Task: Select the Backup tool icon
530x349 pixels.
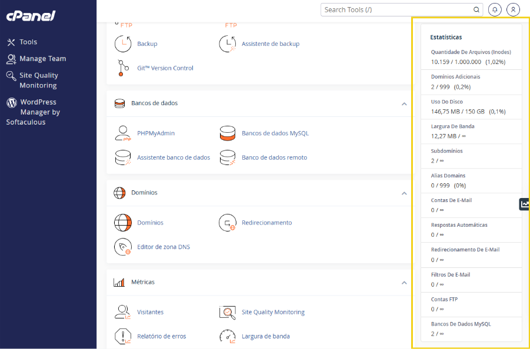Action: point(123,43)
